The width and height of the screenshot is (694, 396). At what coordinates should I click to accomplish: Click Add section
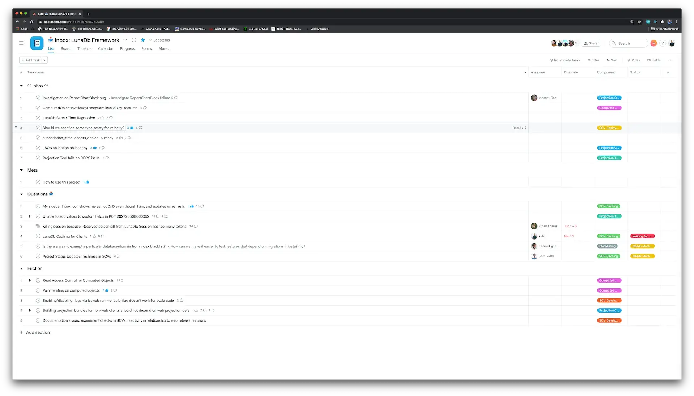(35, 332)
